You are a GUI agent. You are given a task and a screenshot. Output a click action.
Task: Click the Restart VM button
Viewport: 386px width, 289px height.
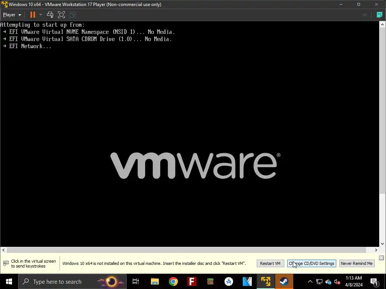270,263
